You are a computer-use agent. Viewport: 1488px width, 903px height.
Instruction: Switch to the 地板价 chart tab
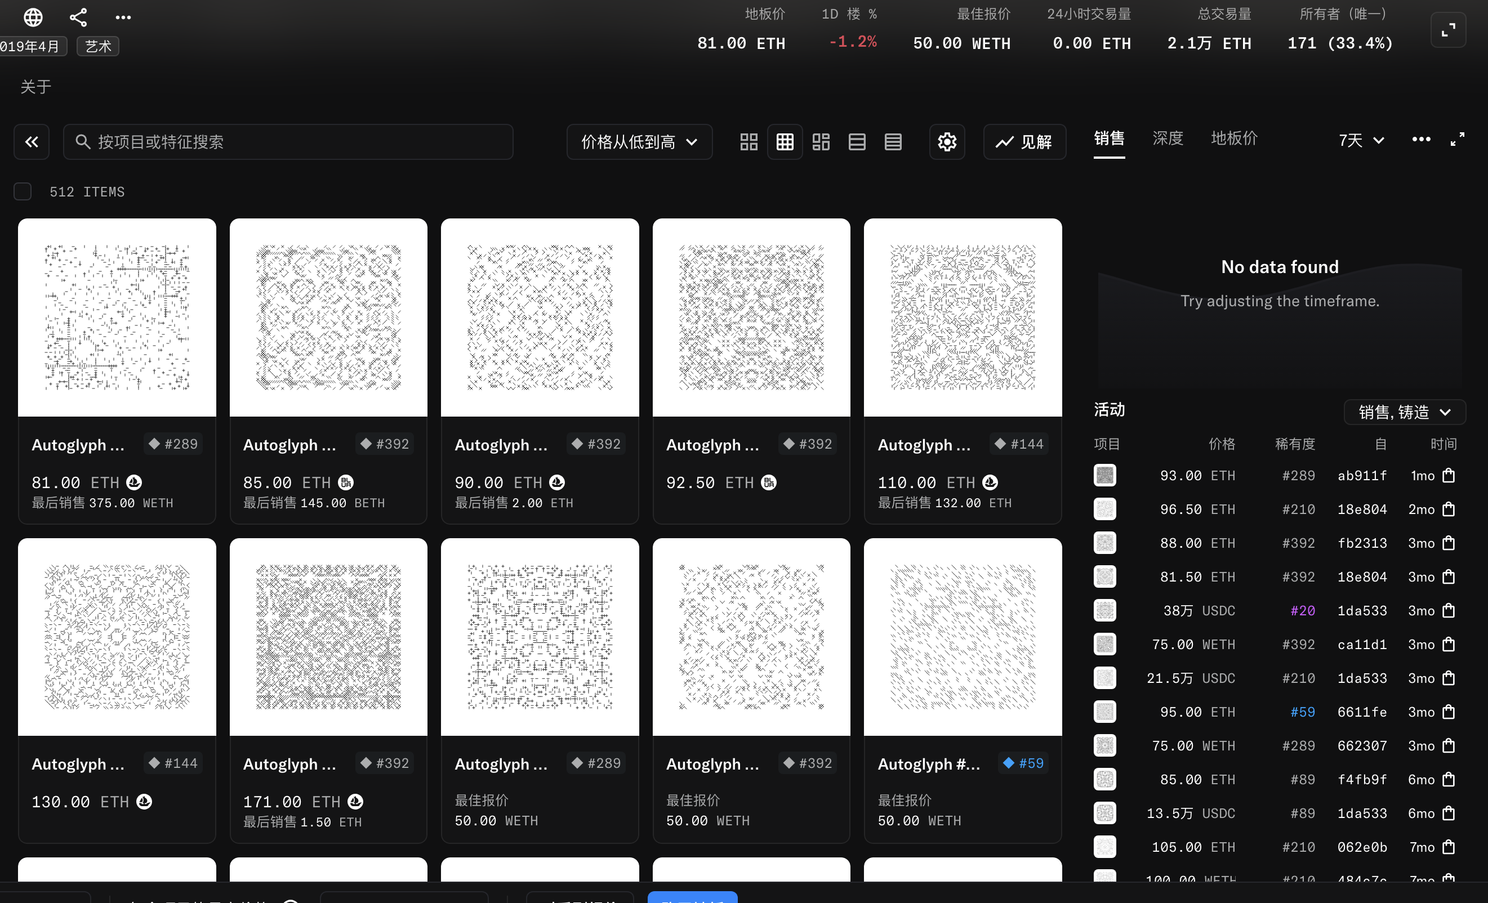(x=1234, y=138)
